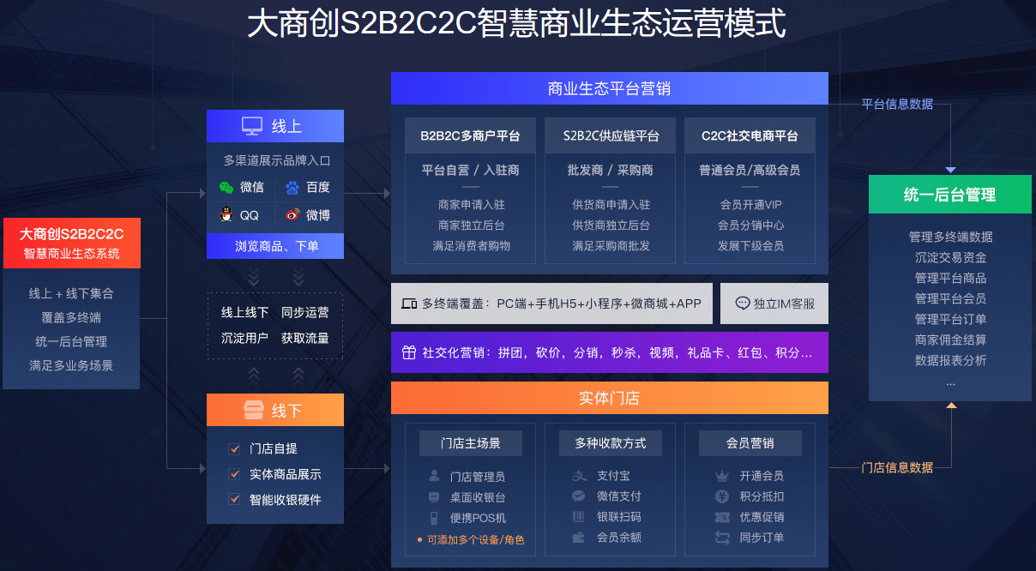The height and width of the screenshot is (571, 1036).
Task: Toggle the 实体商品展示 checkbox
Action: (234, 474)
